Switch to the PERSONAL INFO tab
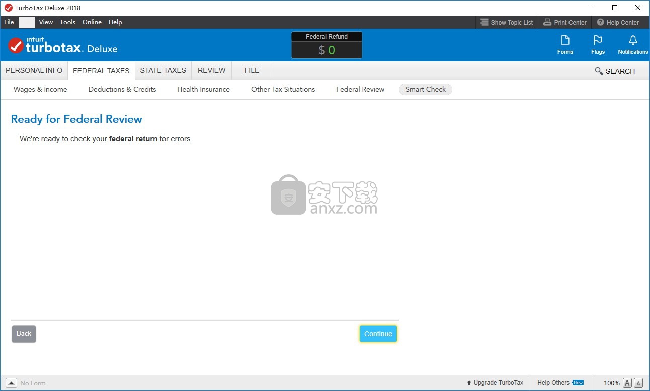650x391 pixels. (34, 71)
